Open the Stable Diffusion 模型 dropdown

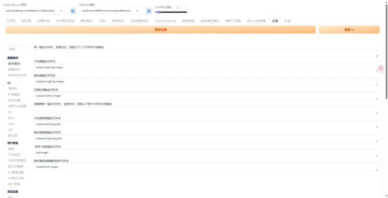[x=35, y=11]
